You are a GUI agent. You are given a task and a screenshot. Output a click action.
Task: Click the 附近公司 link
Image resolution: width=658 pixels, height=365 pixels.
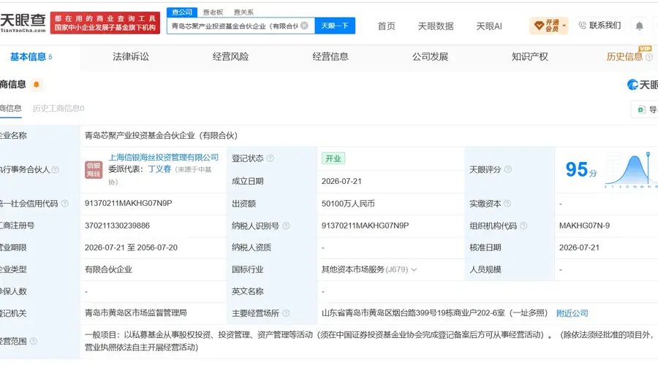[572, 313]
